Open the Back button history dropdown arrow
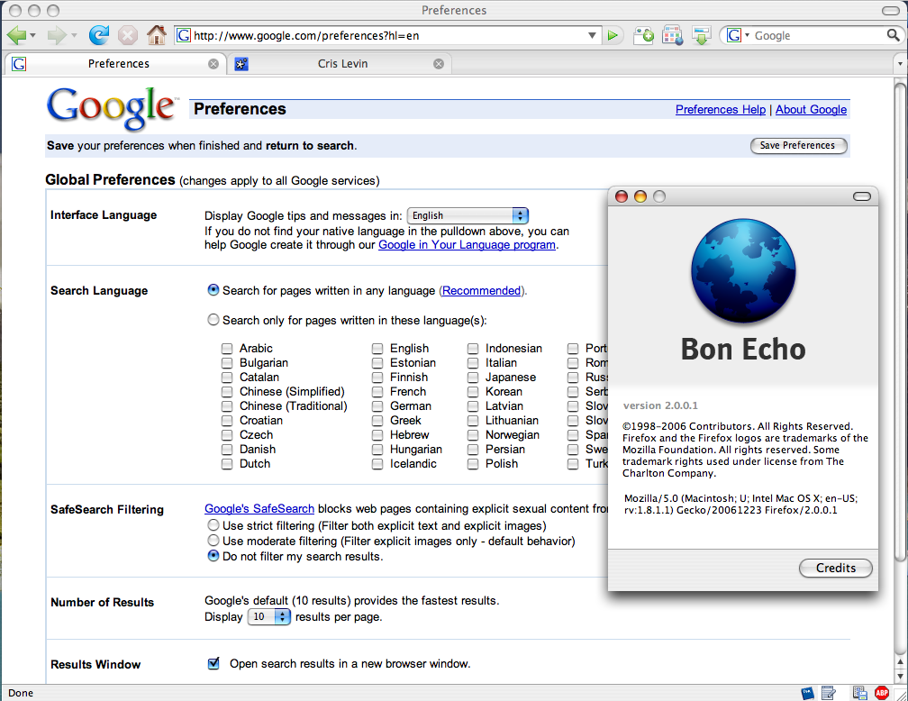 click(x=33, y=35)
